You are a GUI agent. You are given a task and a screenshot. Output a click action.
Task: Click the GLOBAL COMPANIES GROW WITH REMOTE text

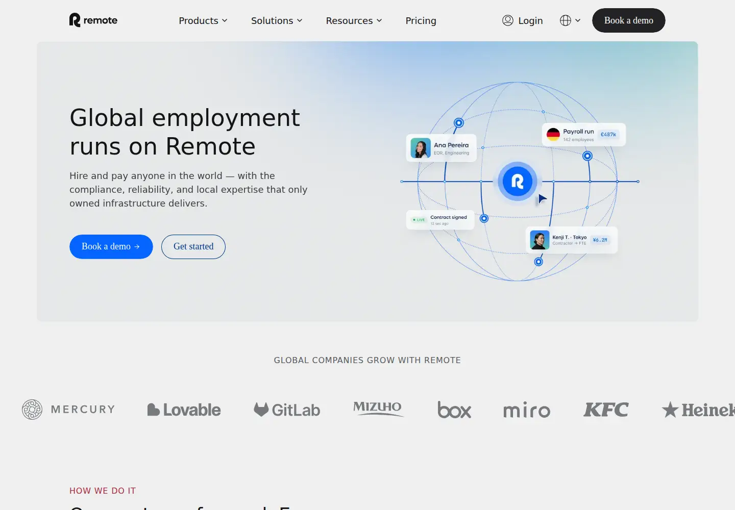point(367,360)
